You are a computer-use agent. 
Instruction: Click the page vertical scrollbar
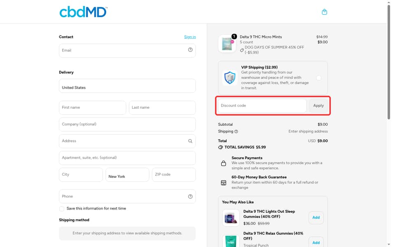click(x=389, y=62)
